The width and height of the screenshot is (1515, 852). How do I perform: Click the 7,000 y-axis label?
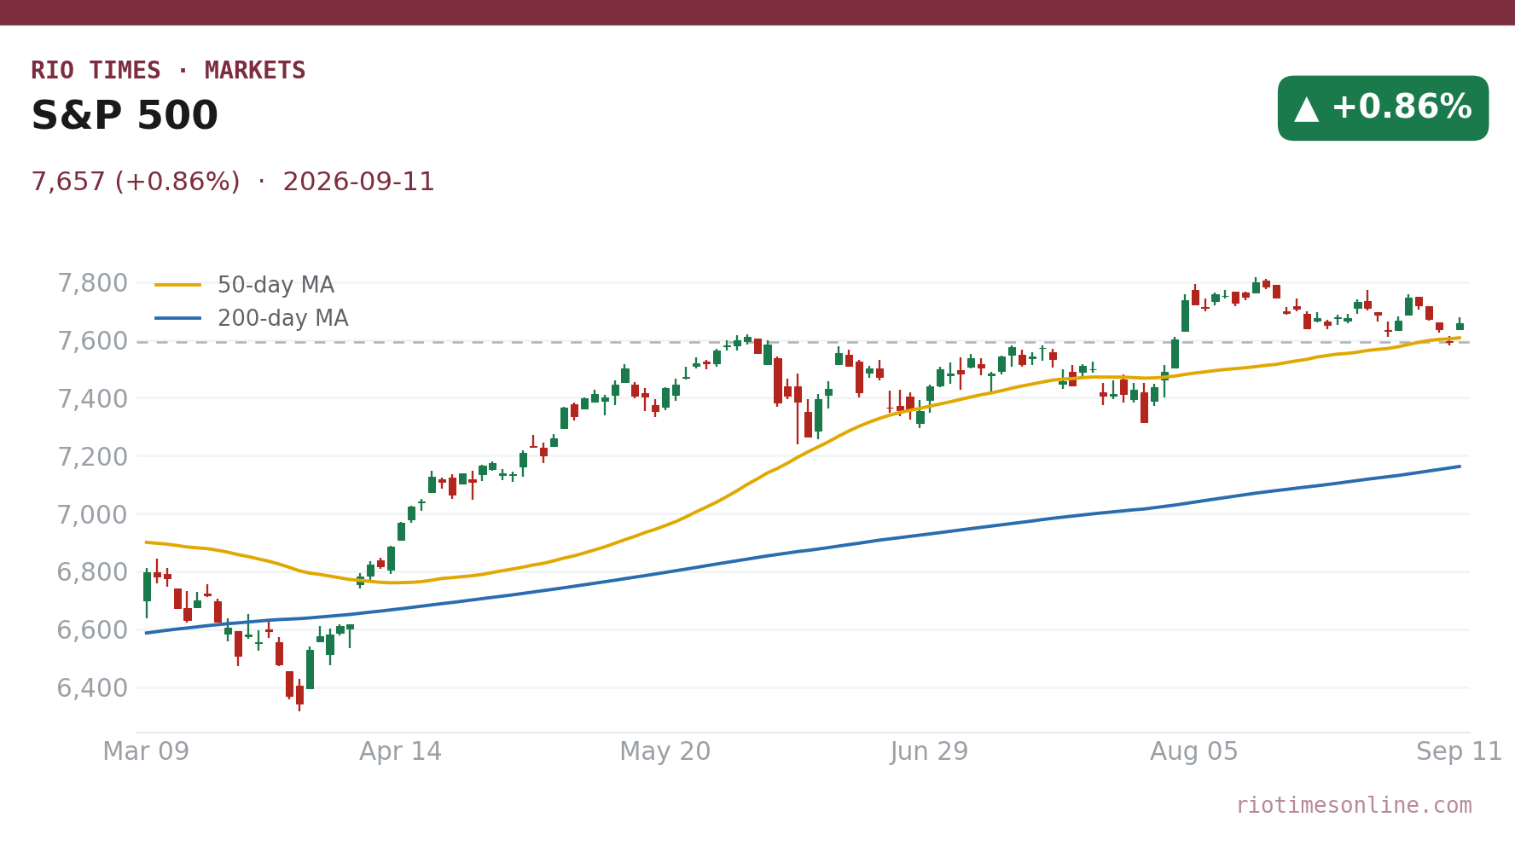click(92, 514)
